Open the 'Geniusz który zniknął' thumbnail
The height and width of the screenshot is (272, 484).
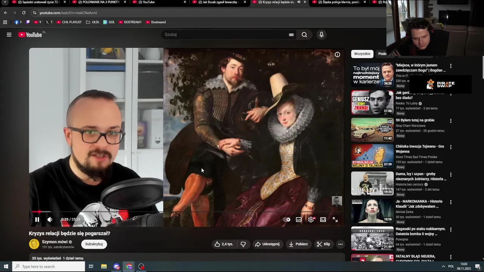point(372,102)
